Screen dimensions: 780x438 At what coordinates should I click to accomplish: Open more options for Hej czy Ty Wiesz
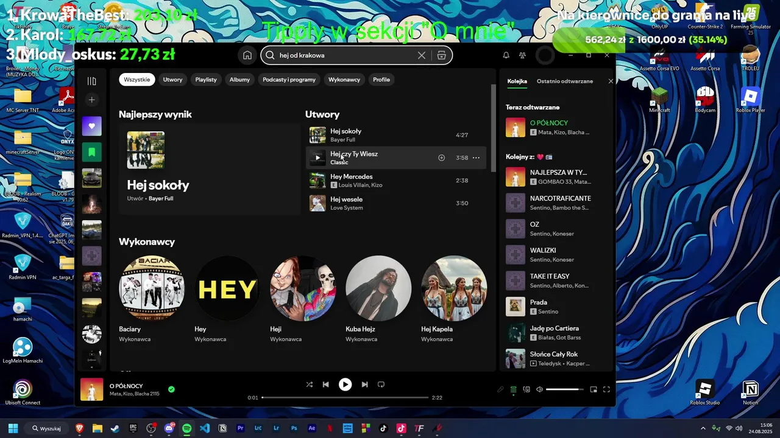coord(477,158)
